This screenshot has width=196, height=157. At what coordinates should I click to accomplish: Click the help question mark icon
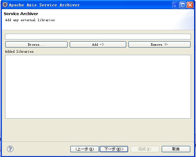pyautogui.click(x=10, y=149)
